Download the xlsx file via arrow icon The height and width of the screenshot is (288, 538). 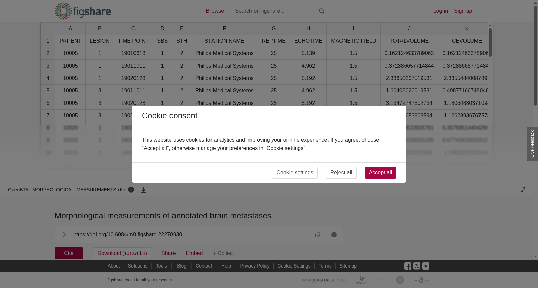tap(143, 190)
